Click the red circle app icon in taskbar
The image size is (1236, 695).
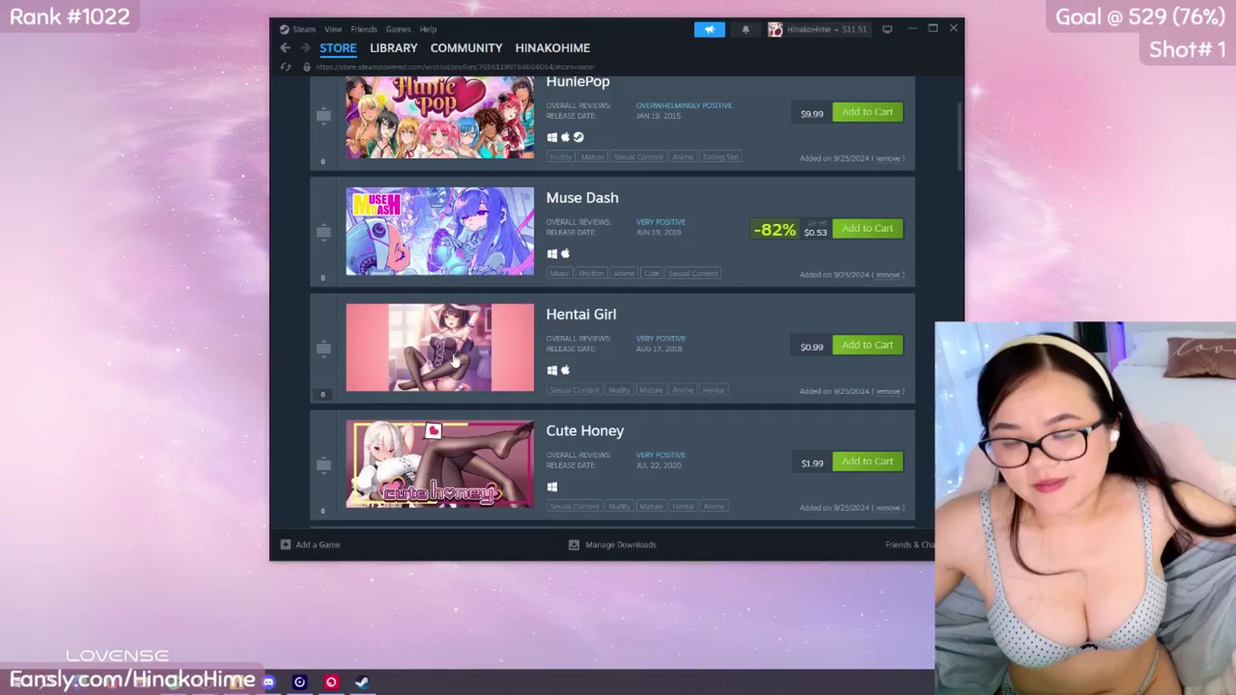coord(331,681)
